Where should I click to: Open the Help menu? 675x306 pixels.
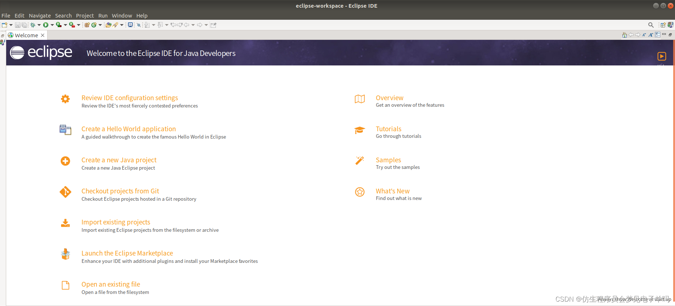[142, 16]
